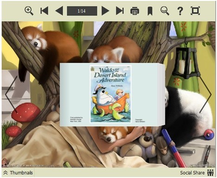Flip forward using large right side arrow
Viewport: 217px width, 178px height.
pos(205,94)
